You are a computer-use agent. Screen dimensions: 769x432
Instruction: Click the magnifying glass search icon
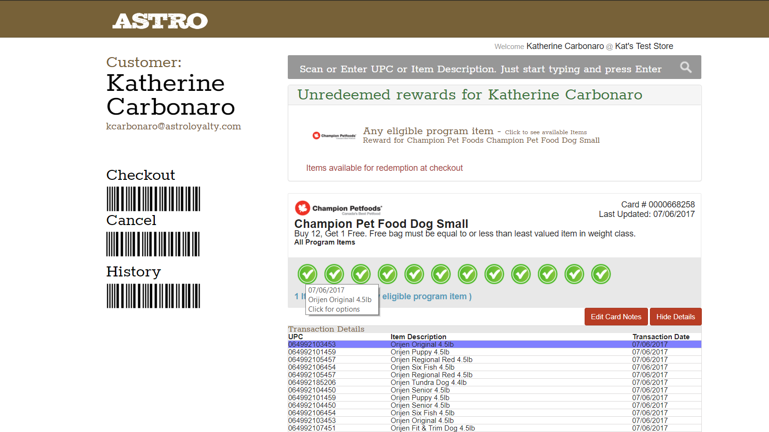[x=686, y=68]
